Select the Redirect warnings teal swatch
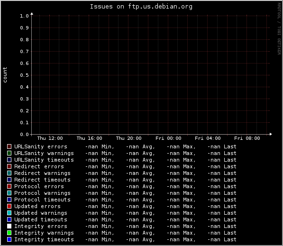The height and width of the screenshot is (246, 283). click(x=9, y=173)
